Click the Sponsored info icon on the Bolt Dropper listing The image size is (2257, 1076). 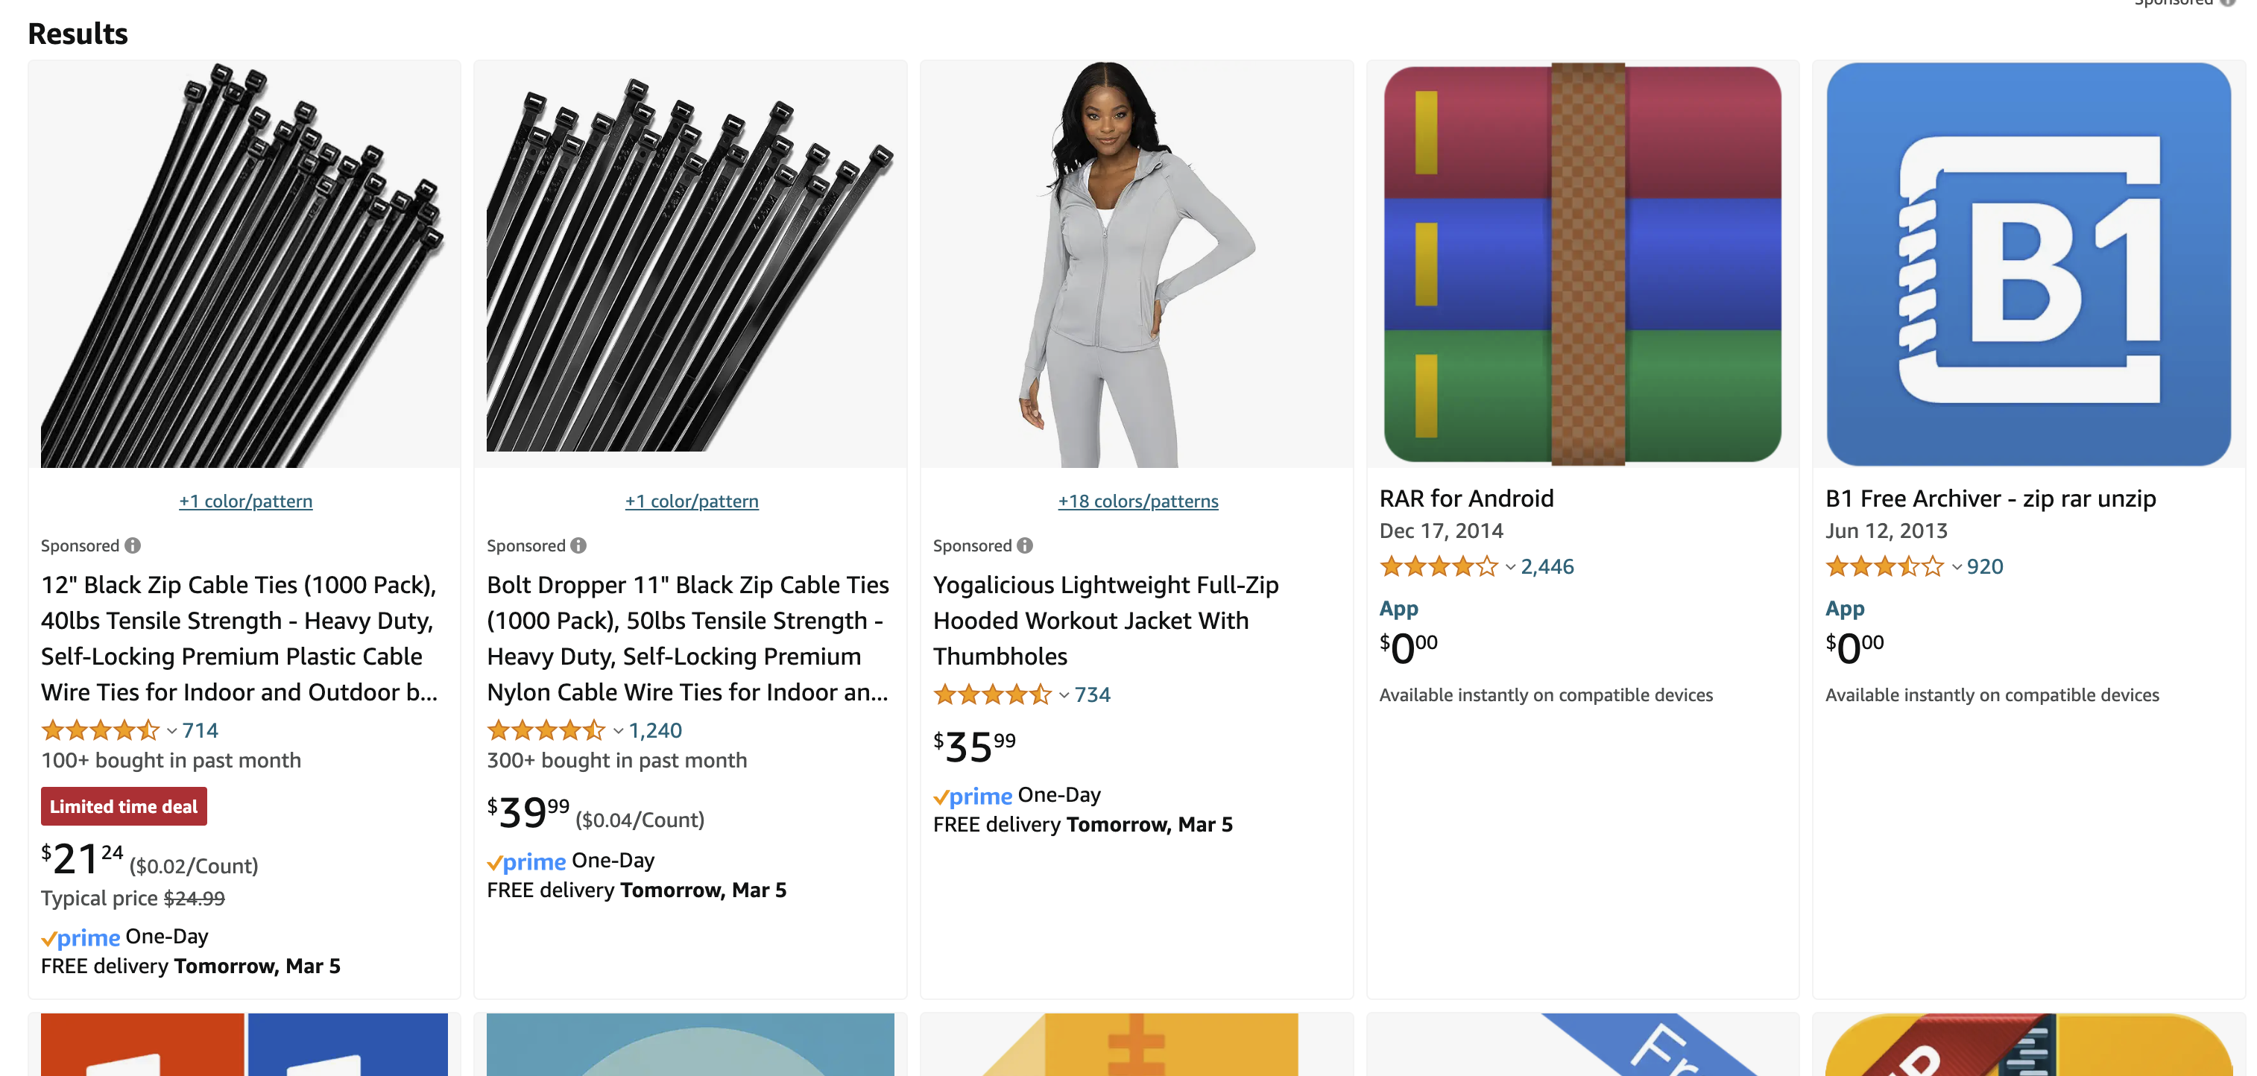point(578,546)
